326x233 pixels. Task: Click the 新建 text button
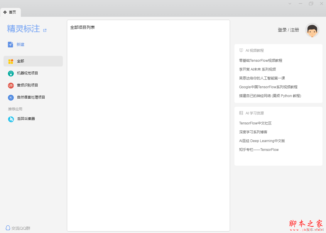pos(20,44)
